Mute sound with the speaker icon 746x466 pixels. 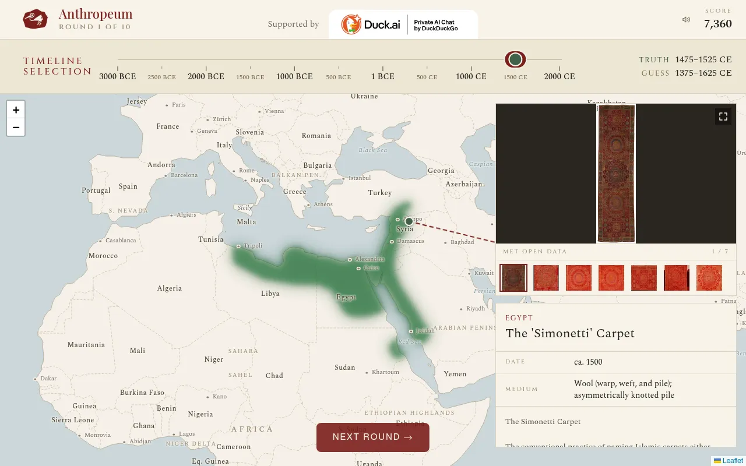pyautogui.click(x=686, y=20)
